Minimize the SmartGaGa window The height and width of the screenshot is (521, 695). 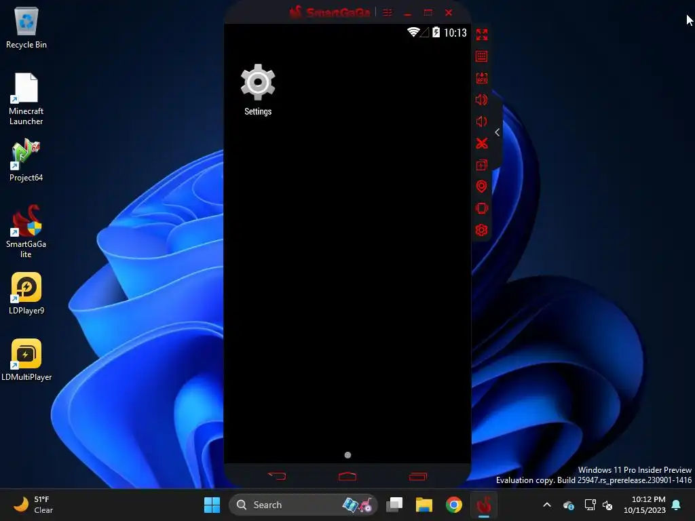coord(408,13)
